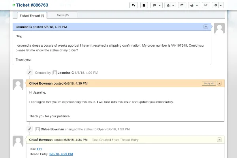Screen dimensions: 237x158
Task: Click pencil icon beside status changed entry
Action: coord(30,129)
